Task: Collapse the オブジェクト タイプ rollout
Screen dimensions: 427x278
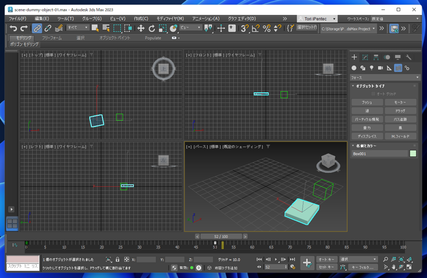Action: tap(370, 86)
